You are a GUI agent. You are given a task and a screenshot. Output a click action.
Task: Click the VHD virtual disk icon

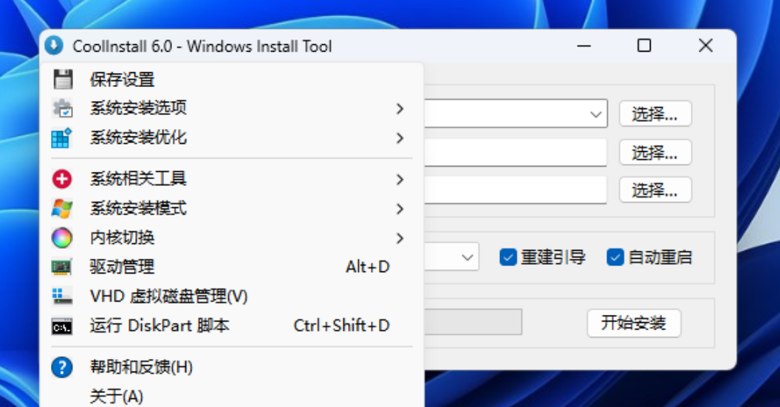[x=62, y=296]
